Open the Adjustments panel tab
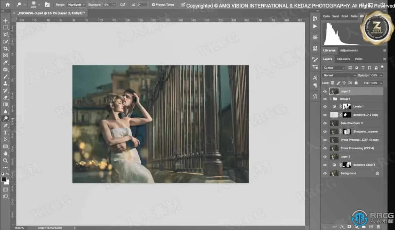The image size is (395, 230). click(349, 50)
